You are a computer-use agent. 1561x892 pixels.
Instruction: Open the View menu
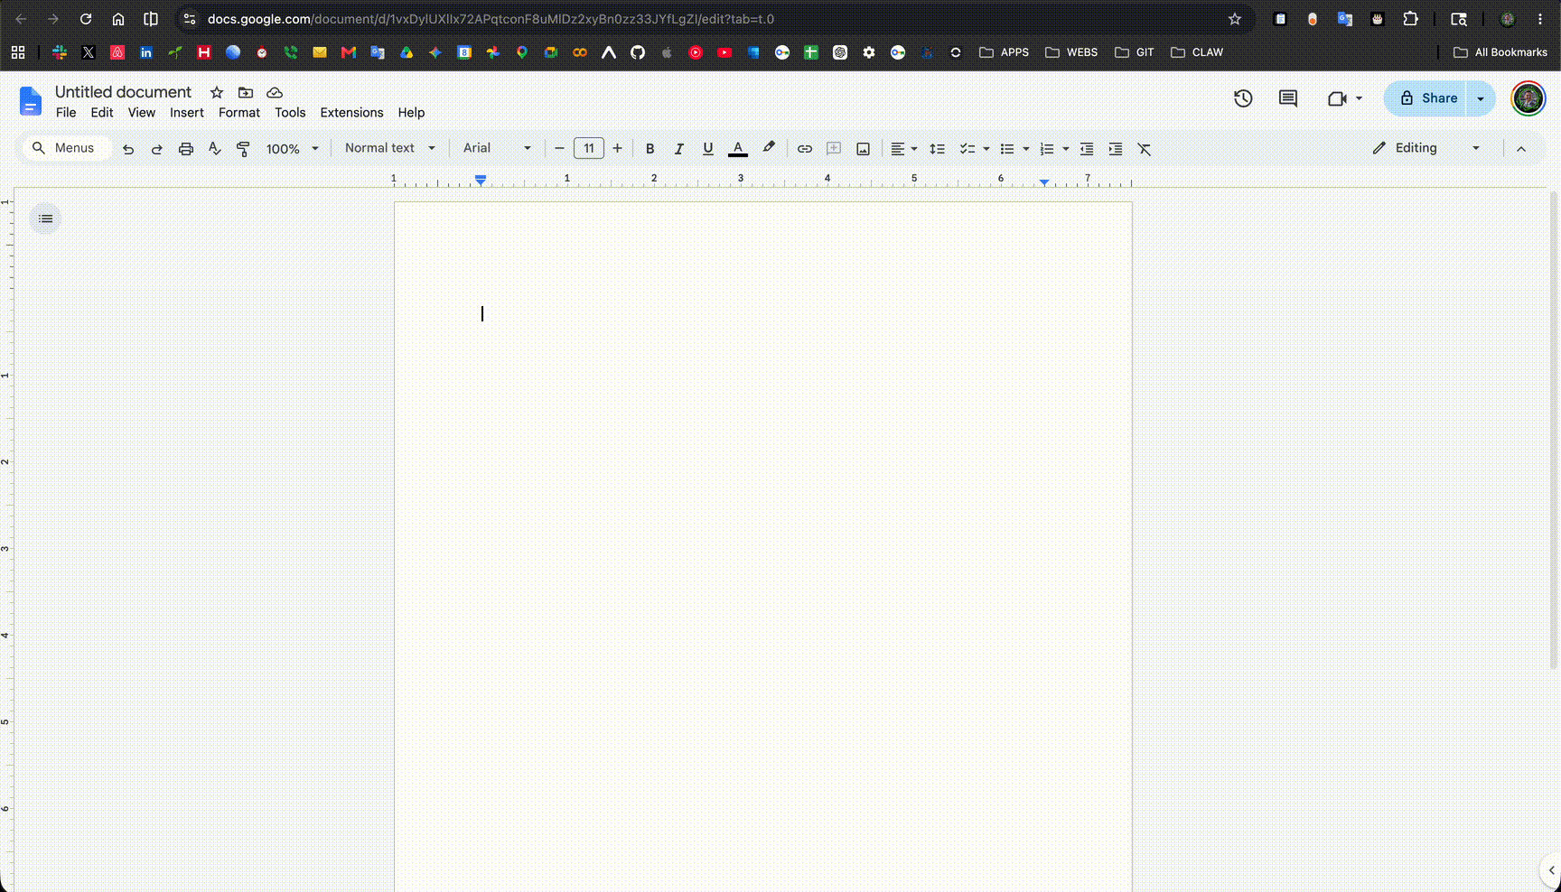point(142,113)
